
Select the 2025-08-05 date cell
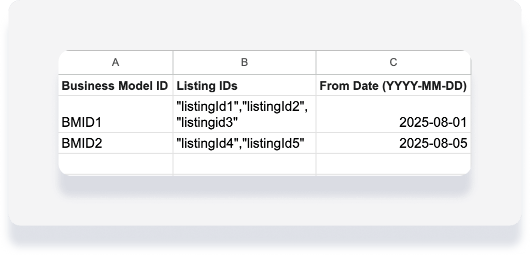(393, 143)
